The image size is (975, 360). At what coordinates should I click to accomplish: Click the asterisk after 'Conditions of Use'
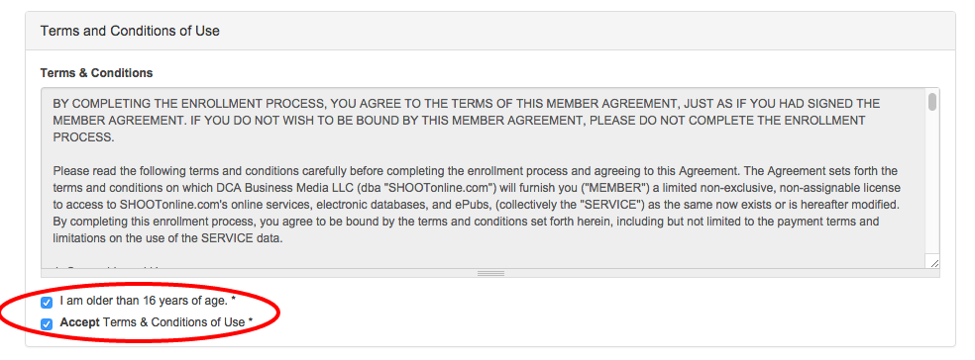250,321
